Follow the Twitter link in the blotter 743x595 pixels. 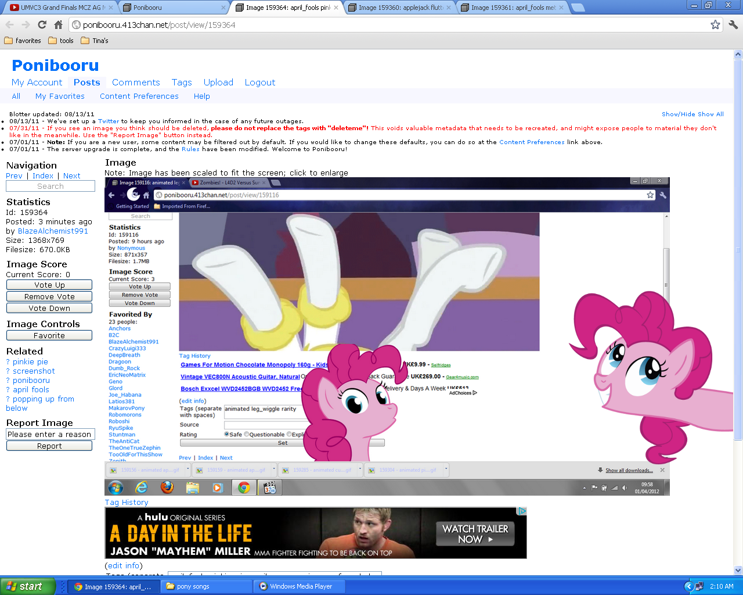[x=109, y=121]
